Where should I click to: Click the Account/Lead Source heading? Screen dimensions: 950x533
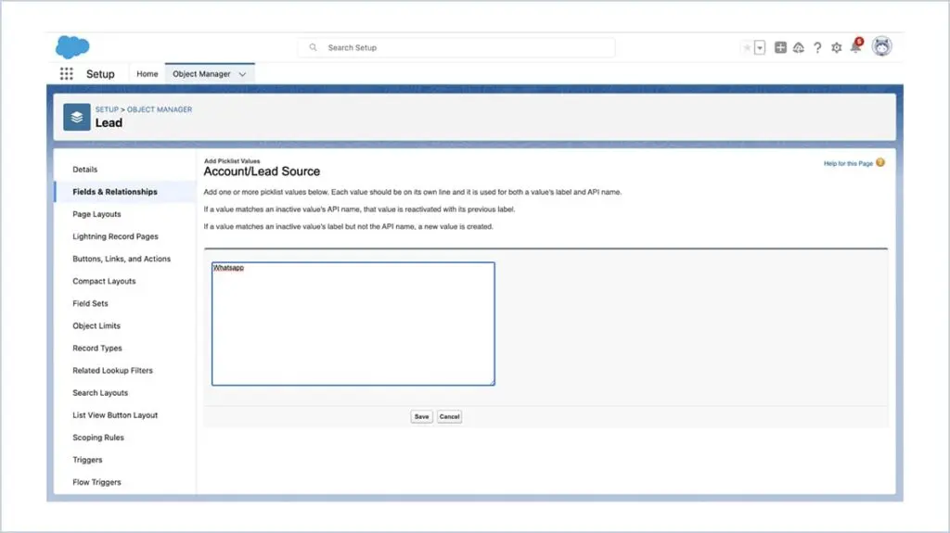(262, 171)
